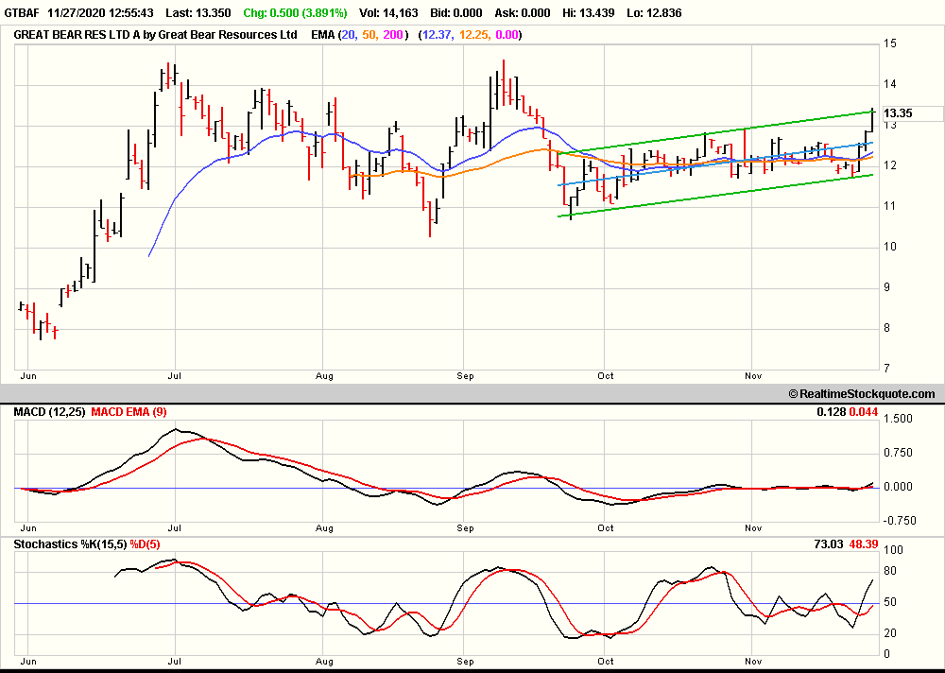Click the magenta 200 EMA period label

pos(395,35)
